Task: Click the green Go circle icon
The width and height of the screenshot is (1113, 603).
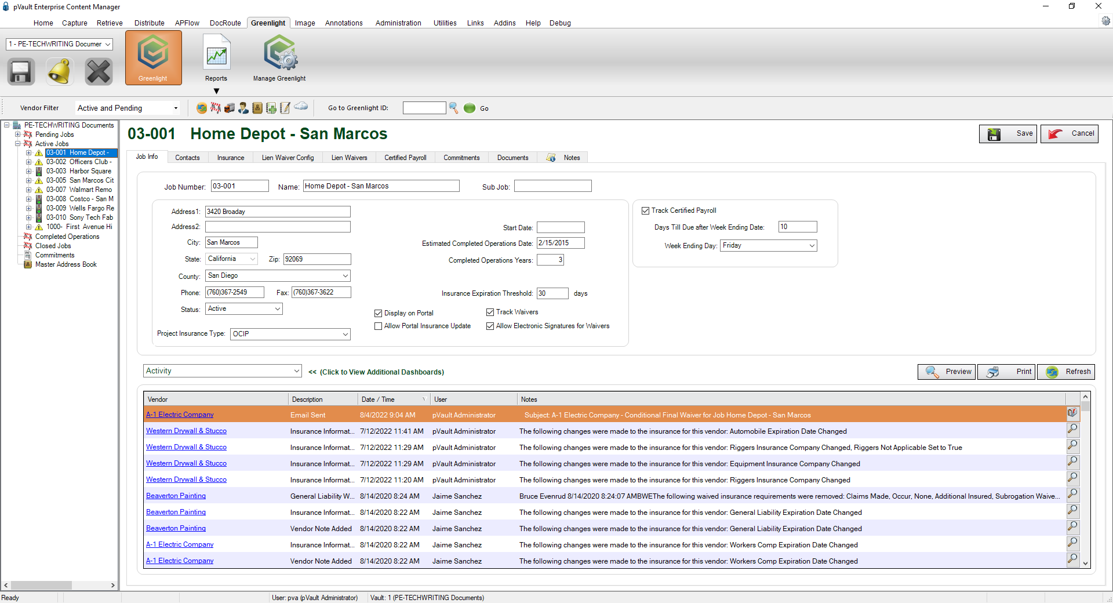Action: pyautogui.click(x=470, y=108)
